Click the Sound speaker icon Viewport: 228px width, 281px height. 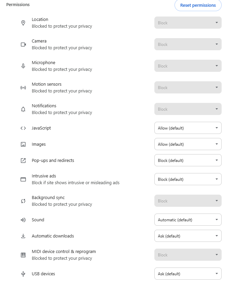23,220
